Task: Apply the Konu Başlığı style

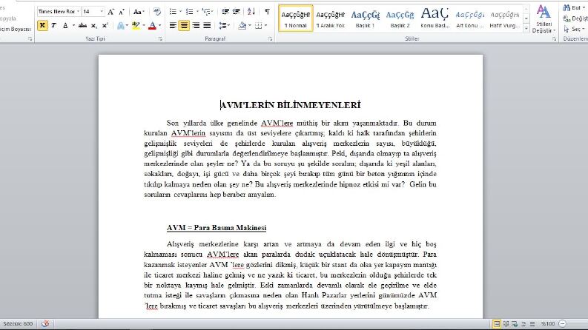Action: click(x=435, y=18)
